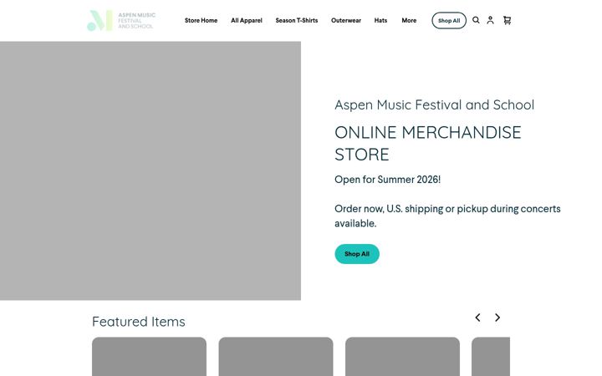Click the Aspen Music Festival and School subtitle

pyautogui.click(x=434, y=104)
